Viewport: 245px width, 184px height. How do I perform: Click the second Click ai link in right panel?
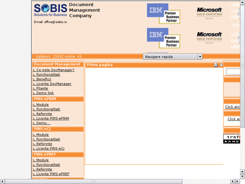coord(234,119)
